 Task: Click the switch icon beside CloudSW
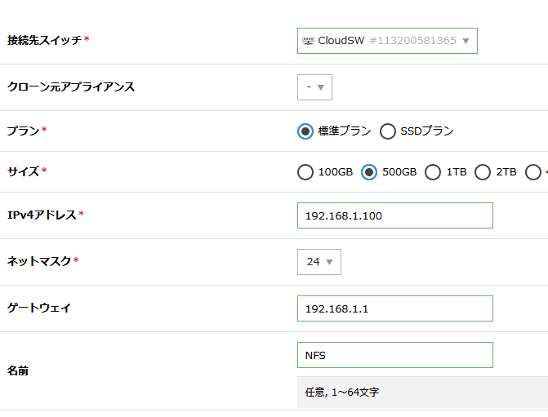tap(308, 41)
